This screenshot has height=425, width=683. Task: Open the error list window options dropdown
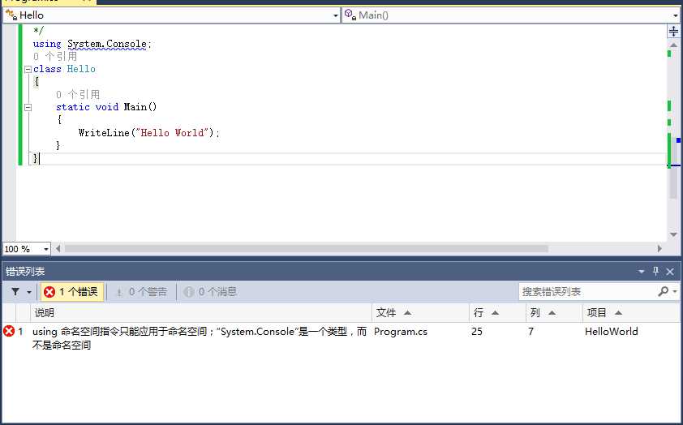coord(641,272)
